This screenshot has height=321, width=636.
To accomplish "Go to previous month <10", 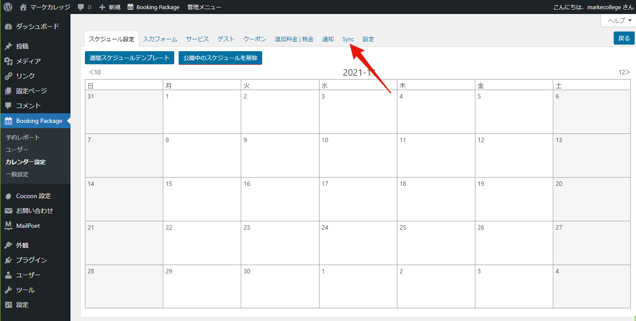I will coord(95,72).
